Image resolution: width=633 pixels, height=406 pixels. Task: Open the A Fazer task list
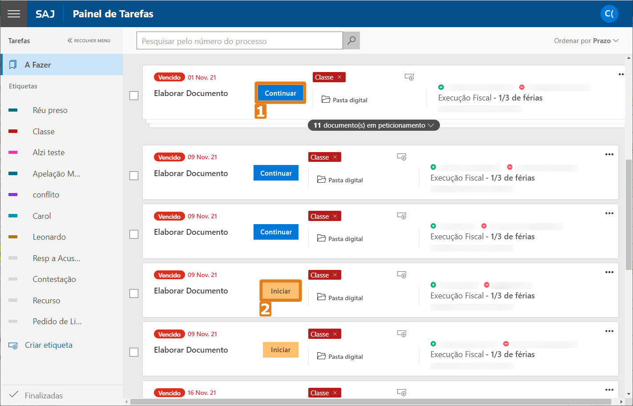click(x=62, y=65)
